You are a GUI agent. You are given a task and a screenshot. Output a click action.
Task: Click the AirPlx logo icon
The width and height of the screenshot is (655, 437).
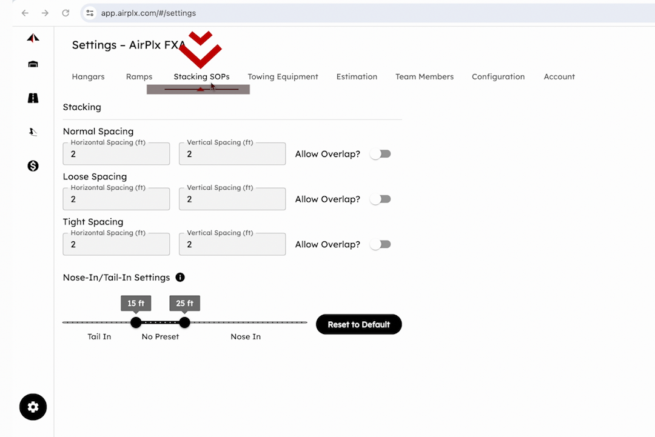(x=33, y=38)
